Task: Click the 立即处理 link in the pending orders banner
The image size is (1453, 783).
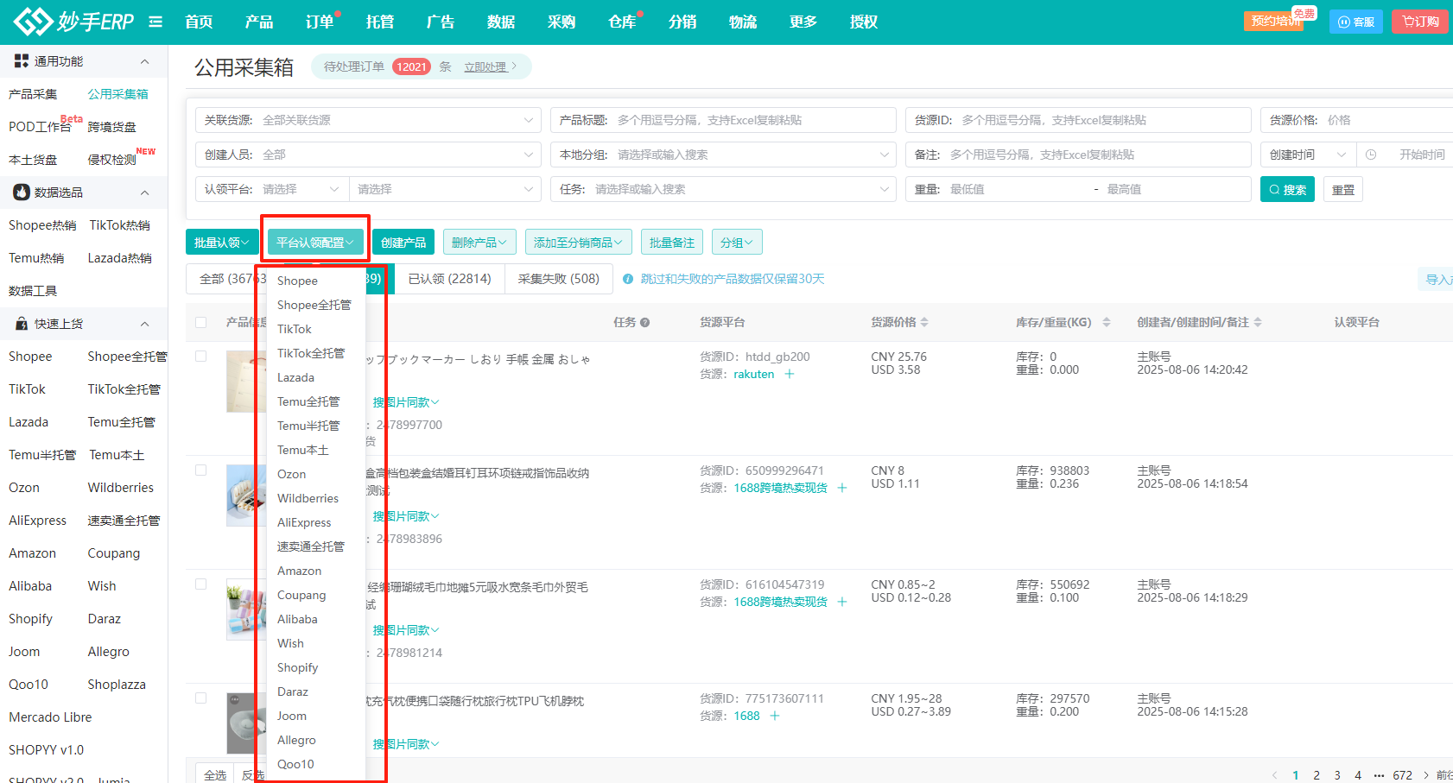Action: (489, 66)
